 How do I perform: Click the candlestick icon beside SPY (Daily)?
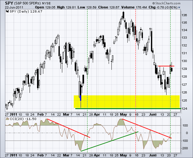point(7,11)
